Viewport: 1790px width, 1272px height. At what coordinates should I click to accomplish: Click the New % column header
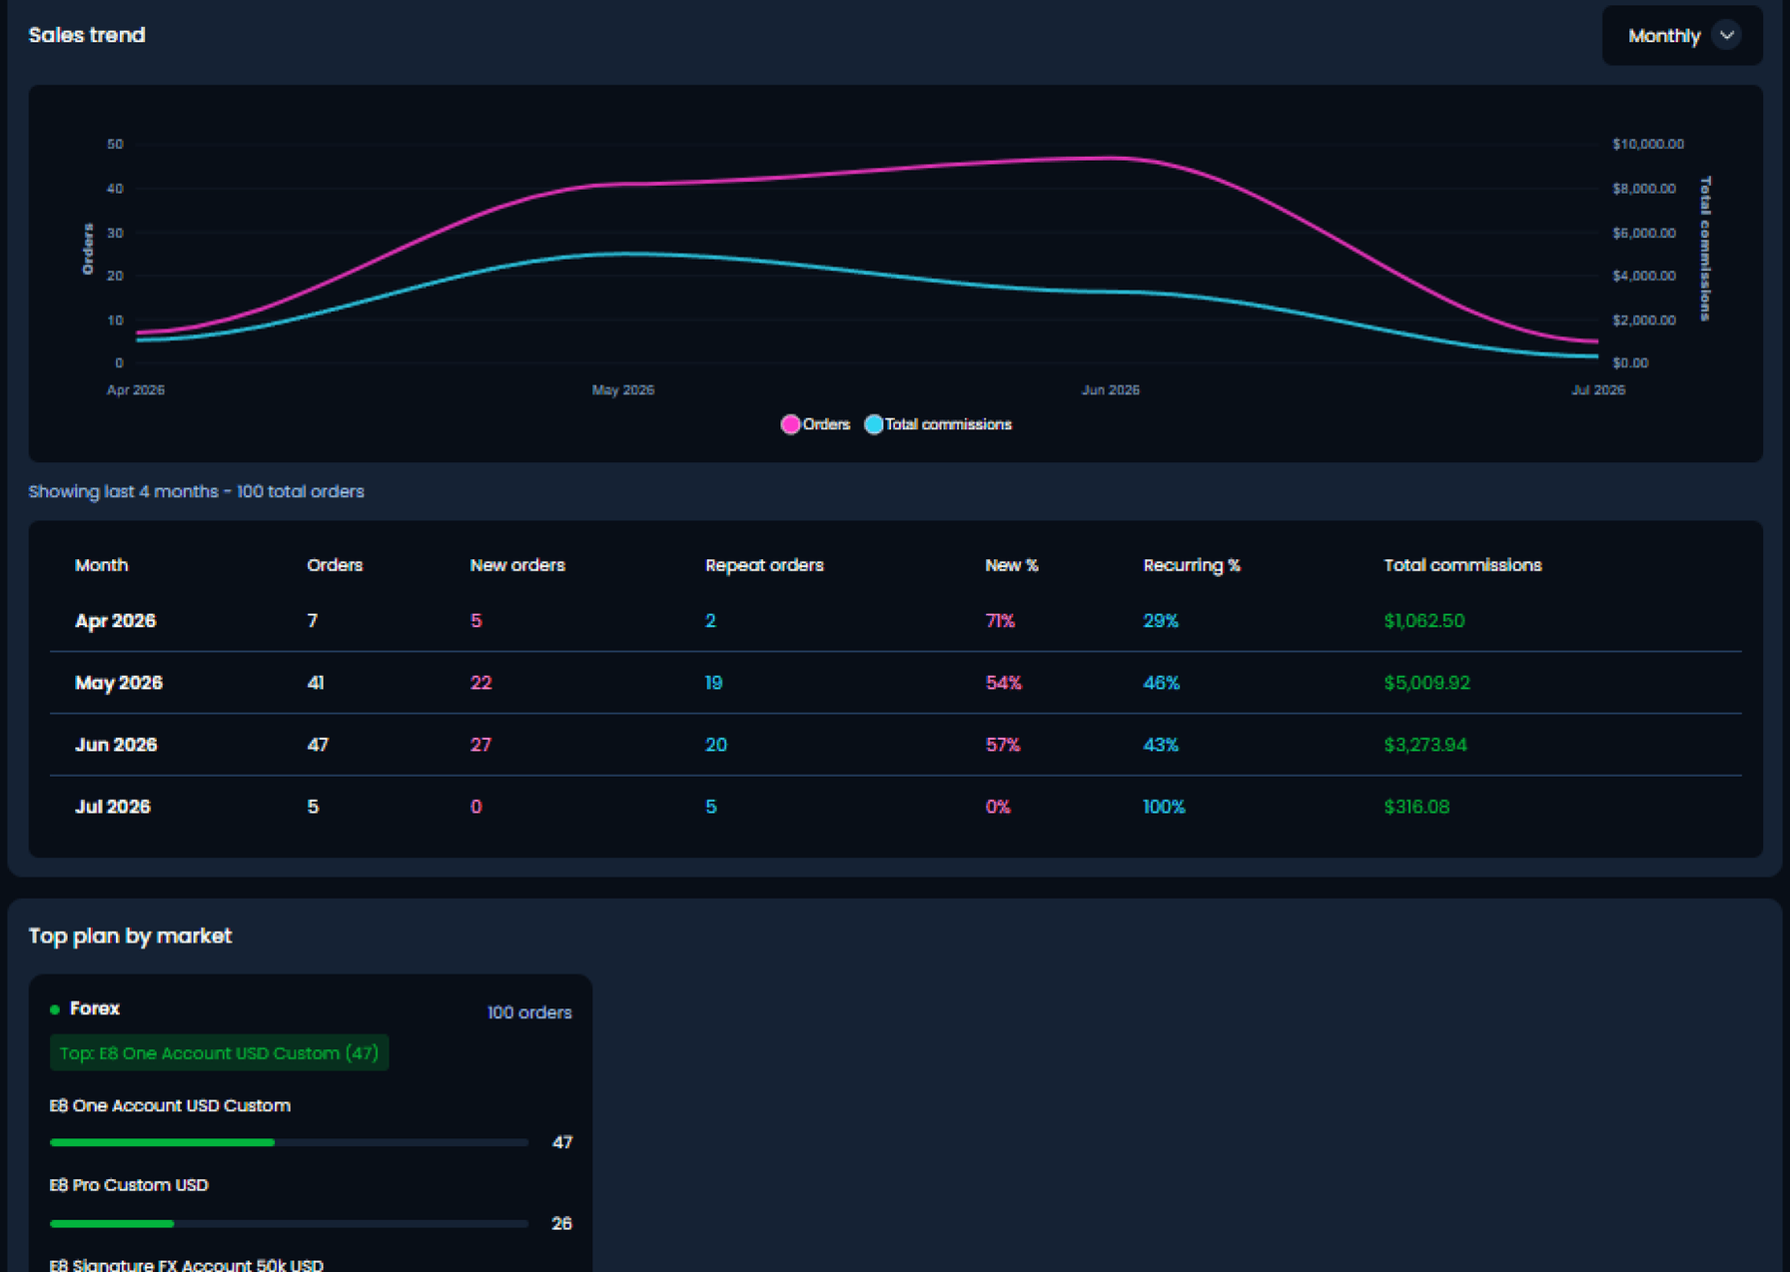pyautogui.click(x=1012, y=565)
